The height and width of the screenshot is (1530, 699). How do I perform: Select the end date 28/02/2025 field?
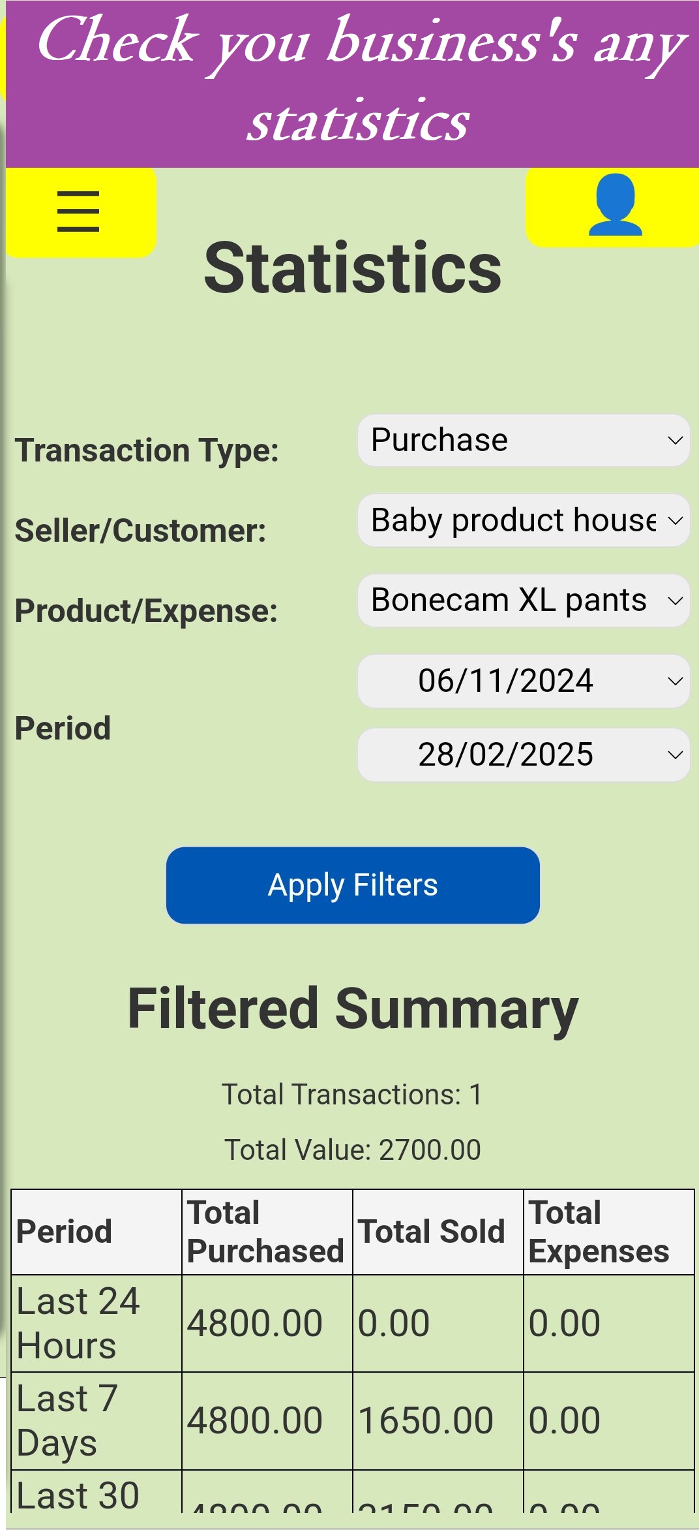coord(524,755)
